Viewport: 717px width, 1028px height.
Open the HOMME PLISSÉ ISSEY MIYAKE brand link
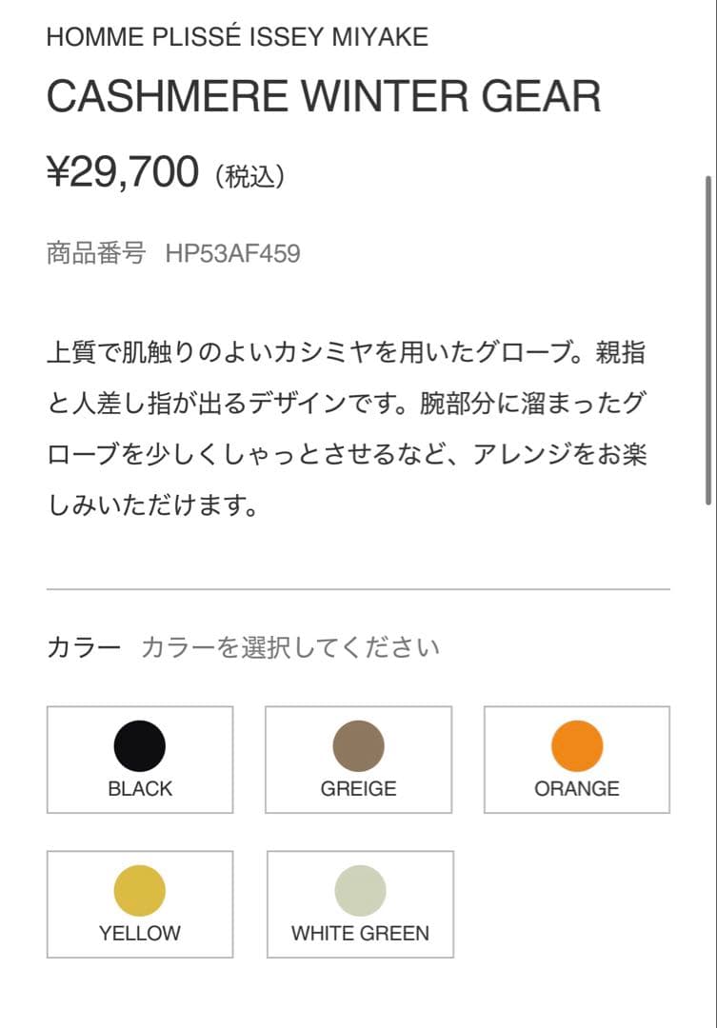(237, 37)
